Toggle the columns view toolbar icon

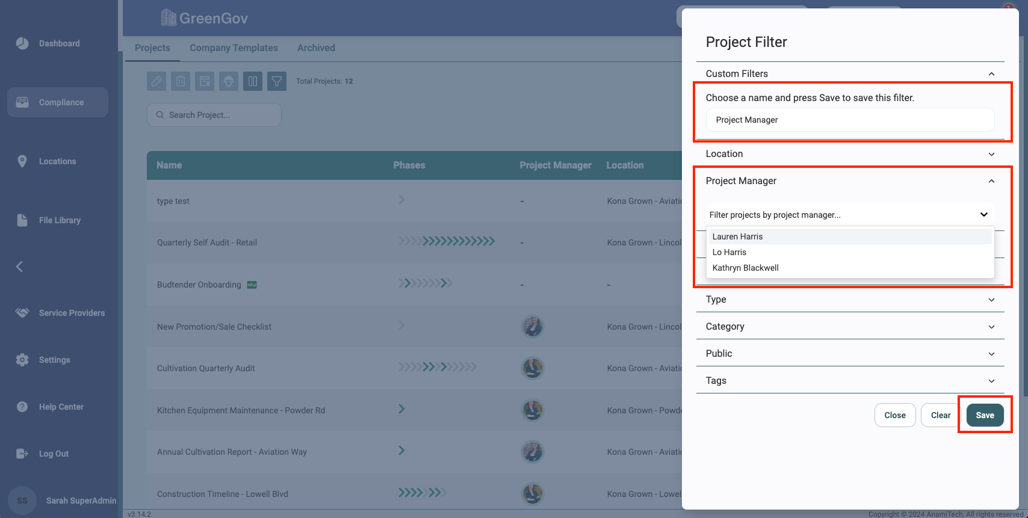tap(253, 81)
